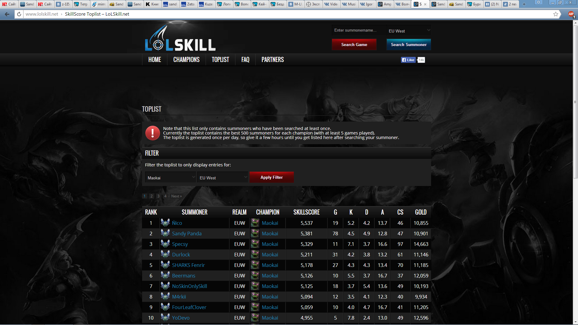Open summoner Durlock's profile
The width and height of the screenshot is (578, 325).
pos(181,255)
